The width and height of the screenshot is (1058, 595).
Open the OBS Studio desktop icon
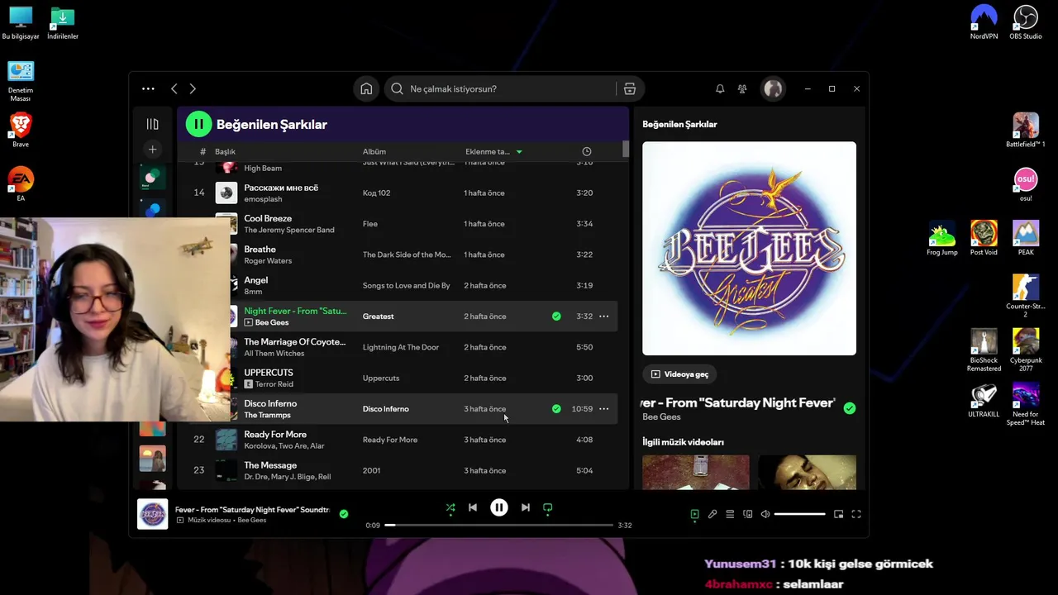coord(1026,22)
